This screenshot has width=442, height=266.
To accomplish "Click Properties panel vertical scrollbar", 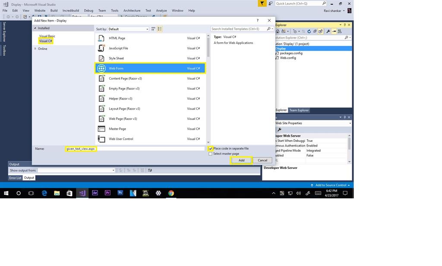I will pyautogui.click(x=350, y=148).
